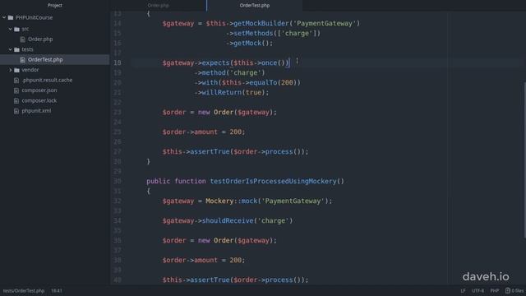526x296 pixels.
Task: Click on willReturn in line 21
Action: (222, 92)
